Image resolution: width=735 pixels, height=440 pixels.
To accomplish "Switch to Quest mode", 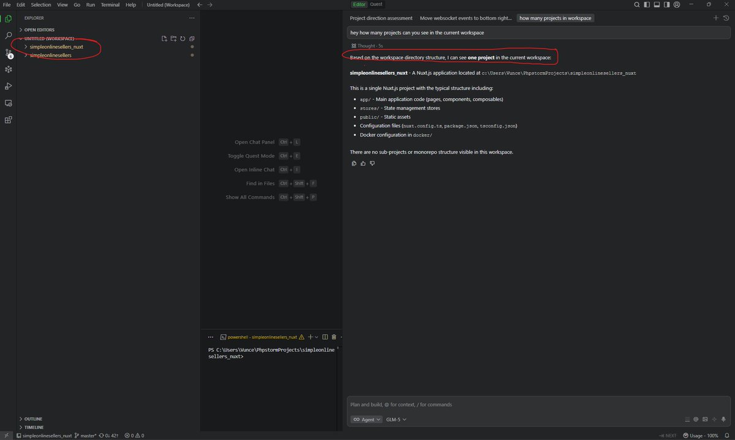I will (x=376, y=4).
